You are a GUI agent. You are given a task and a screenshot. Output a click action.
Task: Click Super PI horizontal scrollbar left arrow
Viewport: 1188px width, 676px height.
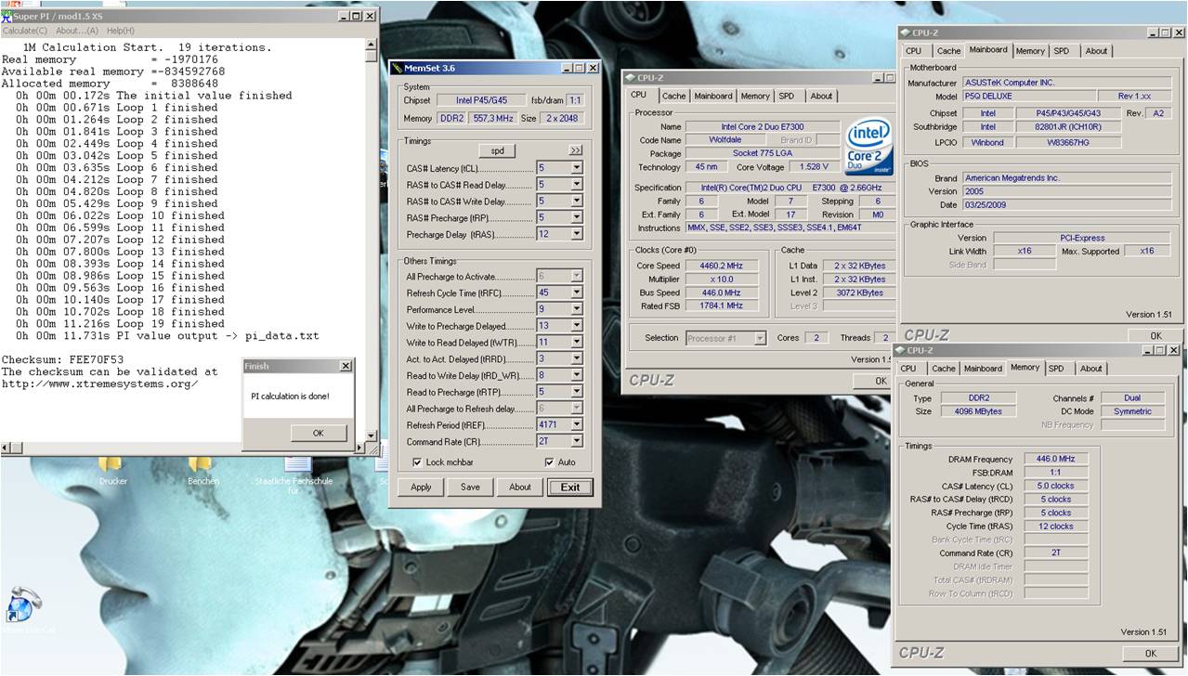pyautogui.click(x=7, y=448)
